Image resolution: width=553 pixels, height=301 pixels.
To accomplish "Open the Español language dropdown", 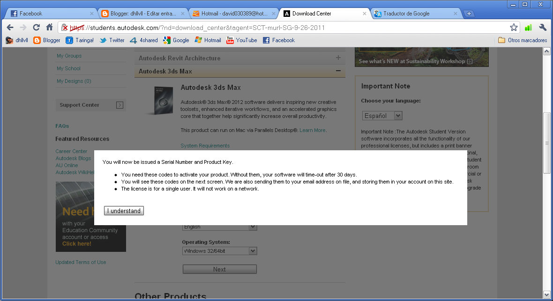I will point(382,116).
